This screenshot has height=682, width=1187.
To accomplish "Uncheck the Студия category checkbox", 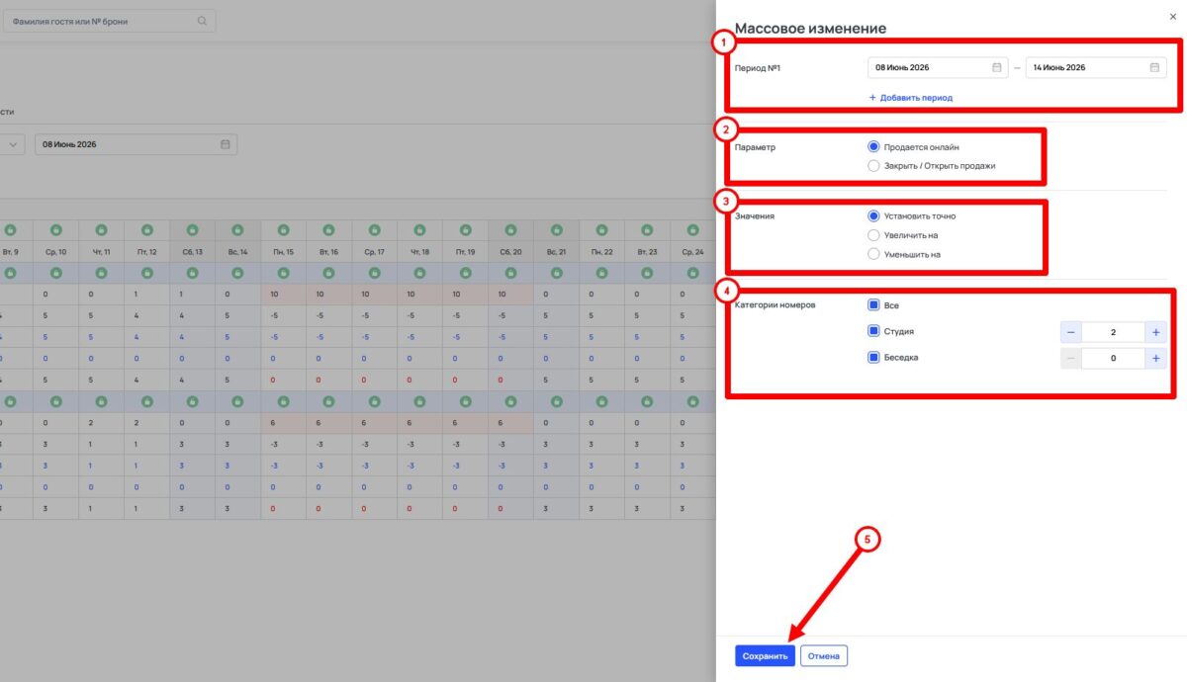I will (873, 331).
